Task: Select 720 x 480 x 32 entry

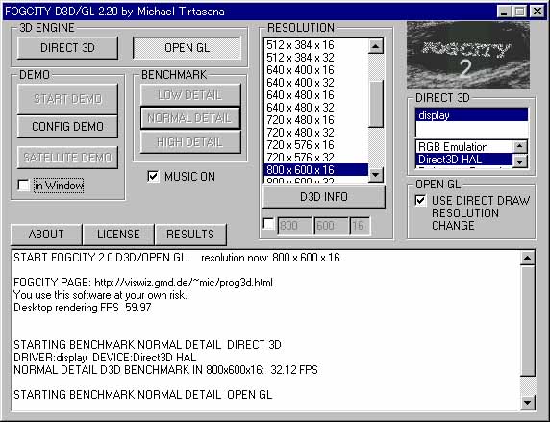Action: tap(316, 133)
